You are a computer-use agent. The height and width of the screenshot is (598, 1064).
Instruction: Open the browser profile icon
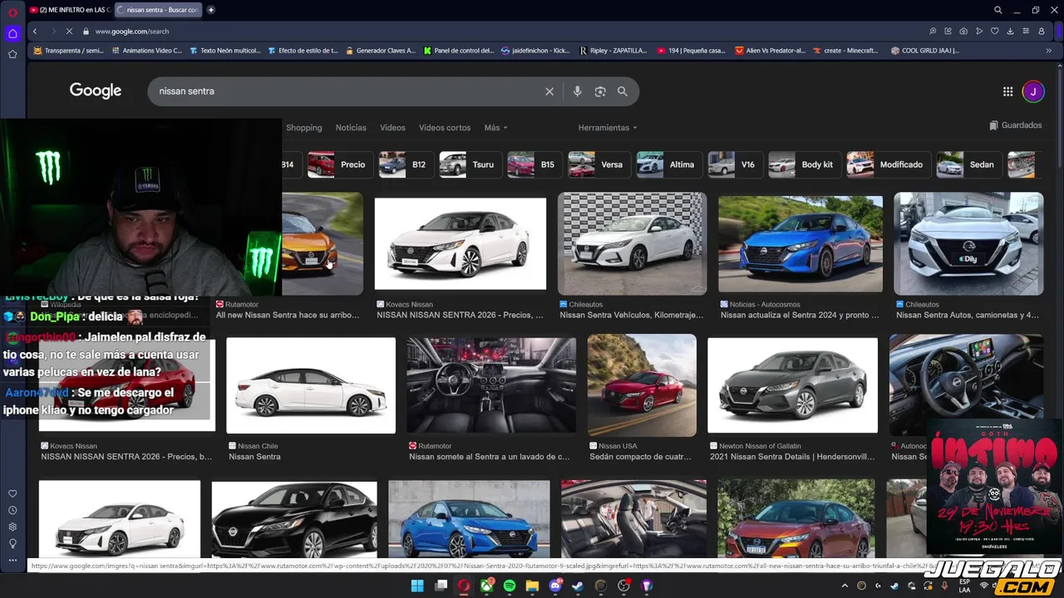click(1042, 31)
